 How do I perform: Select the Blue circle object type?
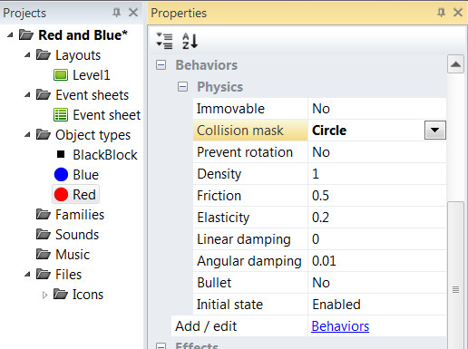click(76, 175)
